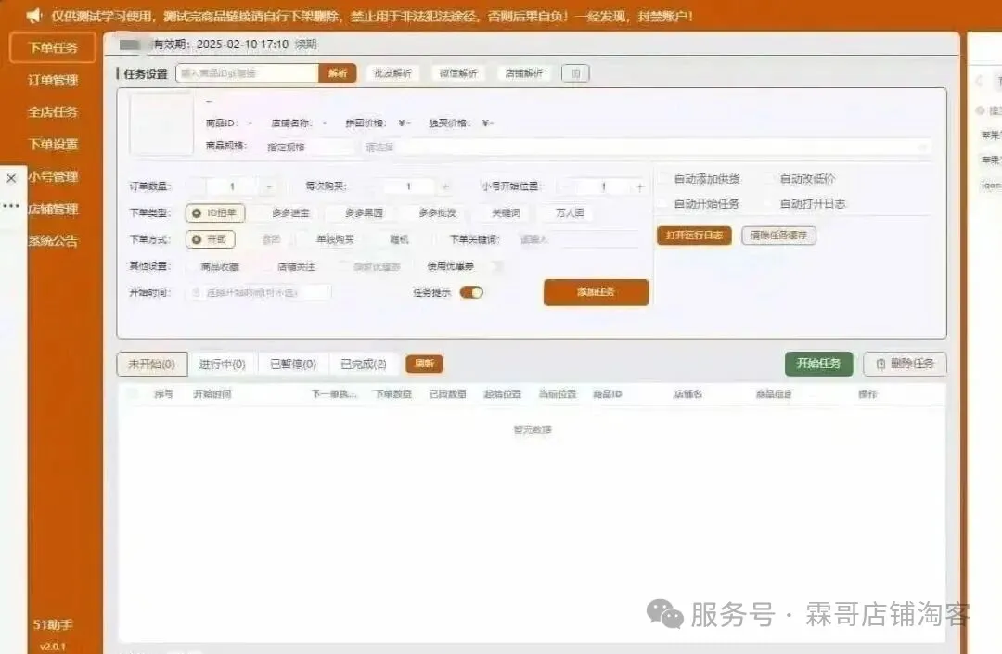Click plus icon for 小号开始位置
1002x654 pixels.
(639, 186)
